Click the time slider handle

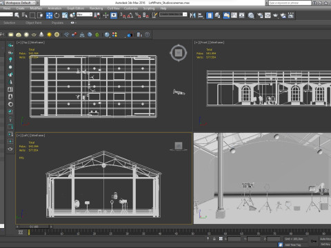34,227
